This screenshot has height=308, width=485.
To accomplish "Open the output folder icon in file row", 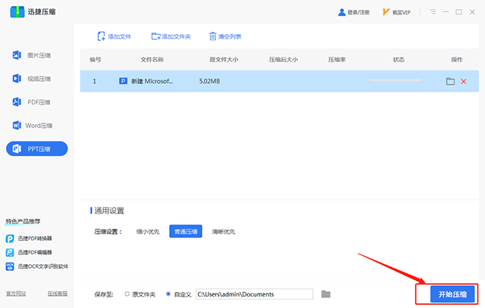I will pyautogui.click(x=450, y=81).
